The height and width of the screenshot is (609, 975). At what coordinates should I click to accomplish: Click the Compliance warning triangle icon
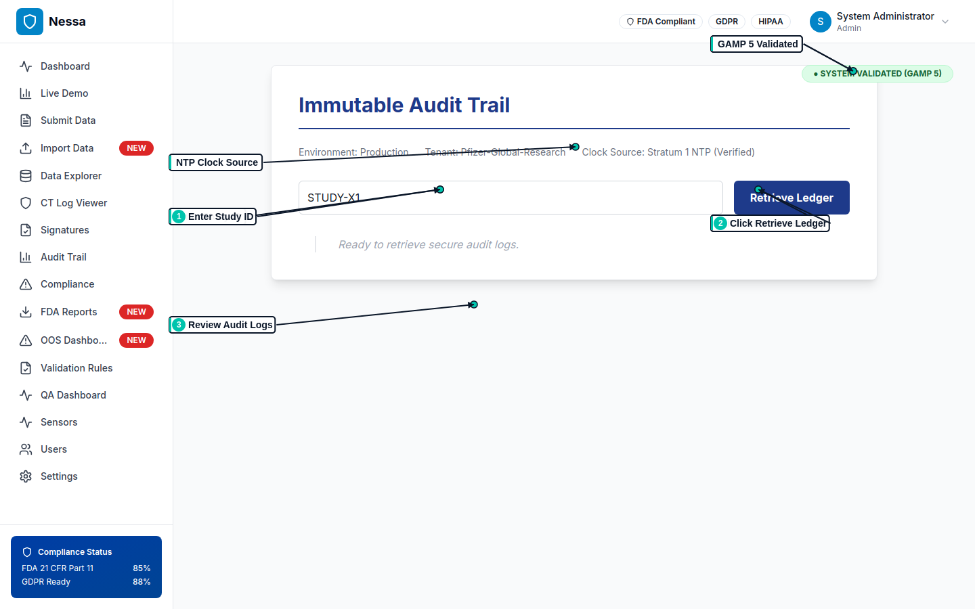coord(26,284)
